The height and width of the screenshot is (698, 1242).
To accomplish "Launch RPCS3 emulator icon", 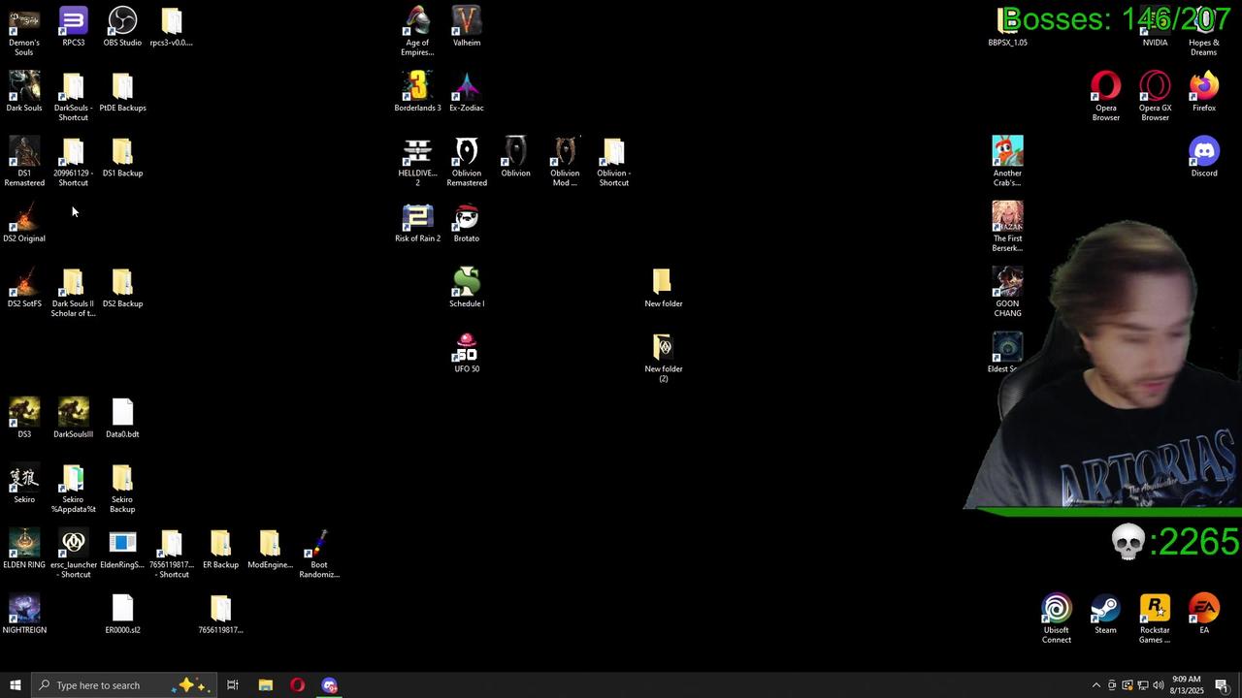I will 73,26.
